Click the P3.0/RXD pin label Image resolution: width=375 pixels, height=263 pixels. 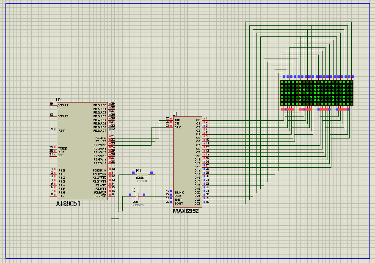[x=100, y=170]
